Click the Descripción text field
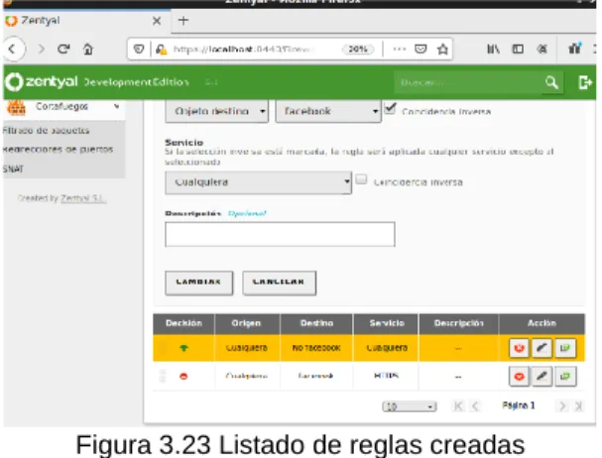 pos(280,234)
